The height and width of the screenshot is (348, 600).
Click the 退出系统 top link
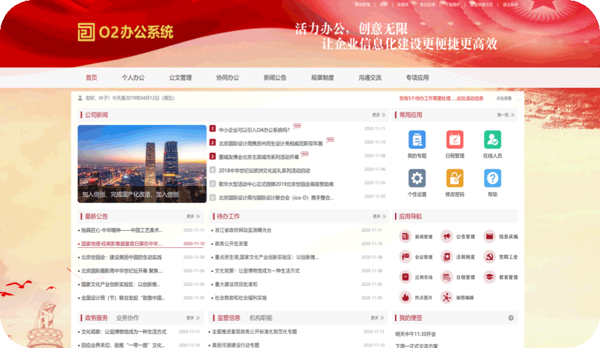coord(510,5)
